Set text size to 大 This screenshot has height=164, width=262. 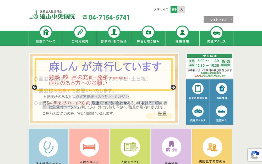(182, 9)
